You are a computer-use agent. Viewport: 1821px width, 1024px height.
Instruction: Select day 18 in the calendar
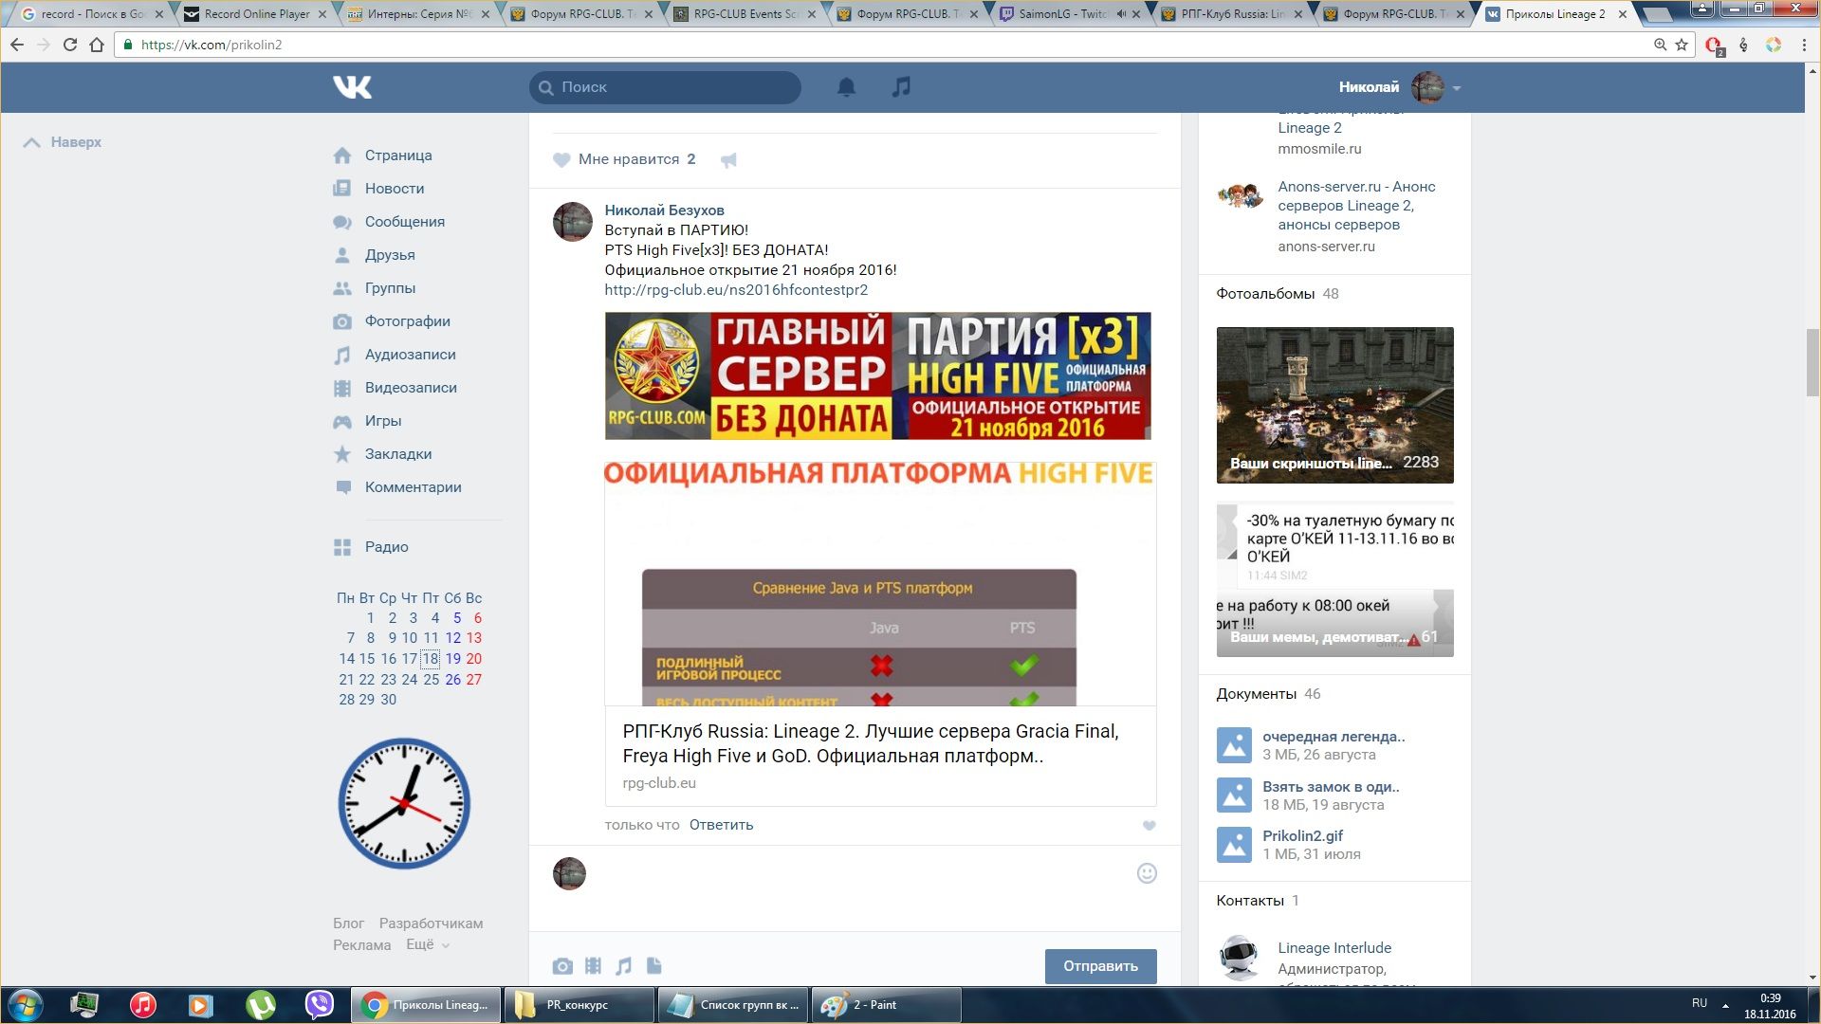pyautogui.click(x=431, y=659)
